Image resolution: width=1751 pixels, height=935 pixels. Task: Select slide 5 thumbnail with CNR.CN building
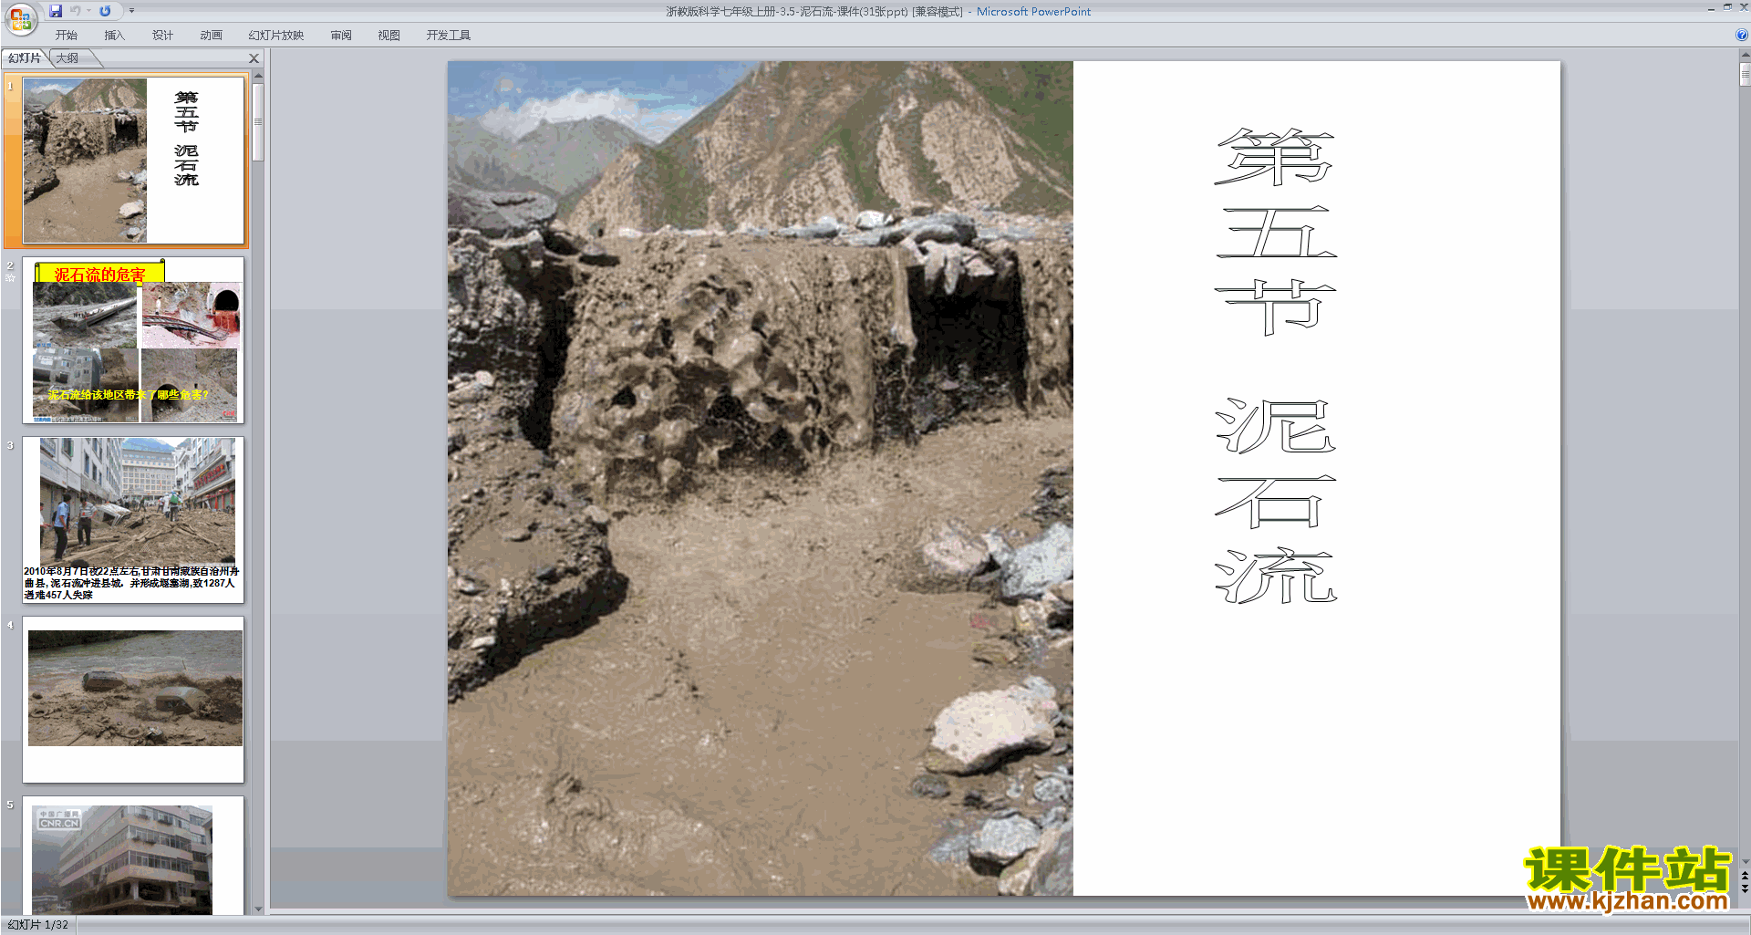point(133,856)
